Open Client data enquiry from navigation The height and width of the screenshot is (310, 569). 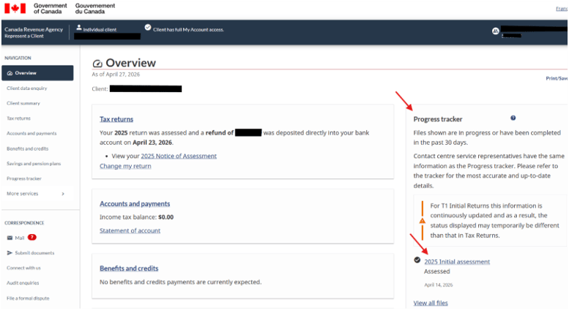click(29, 88)
